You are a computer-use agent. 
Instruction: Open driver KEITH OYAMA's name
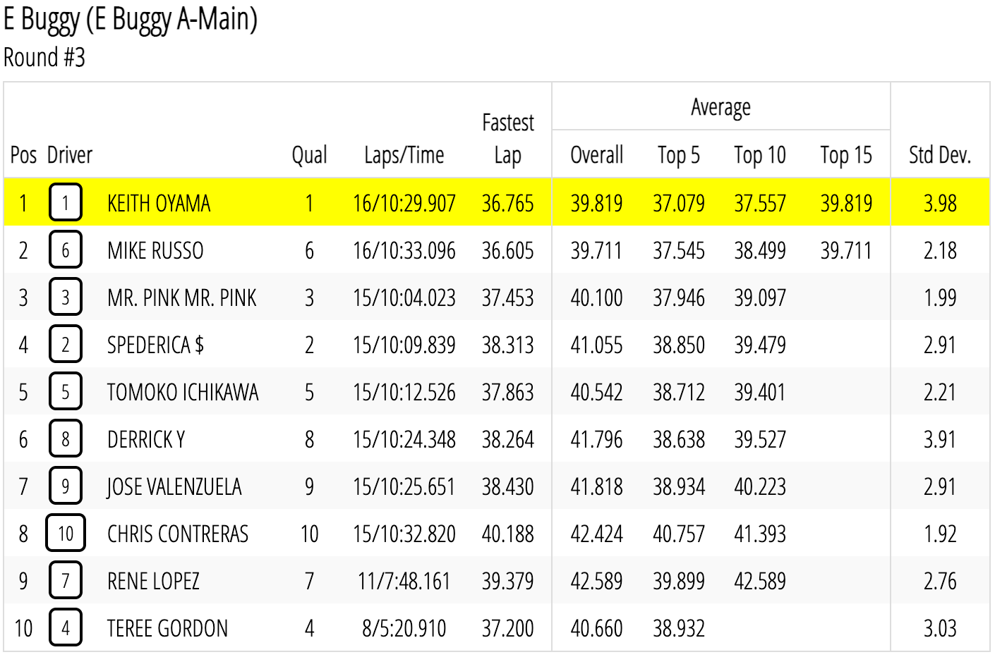pos(159,204)
